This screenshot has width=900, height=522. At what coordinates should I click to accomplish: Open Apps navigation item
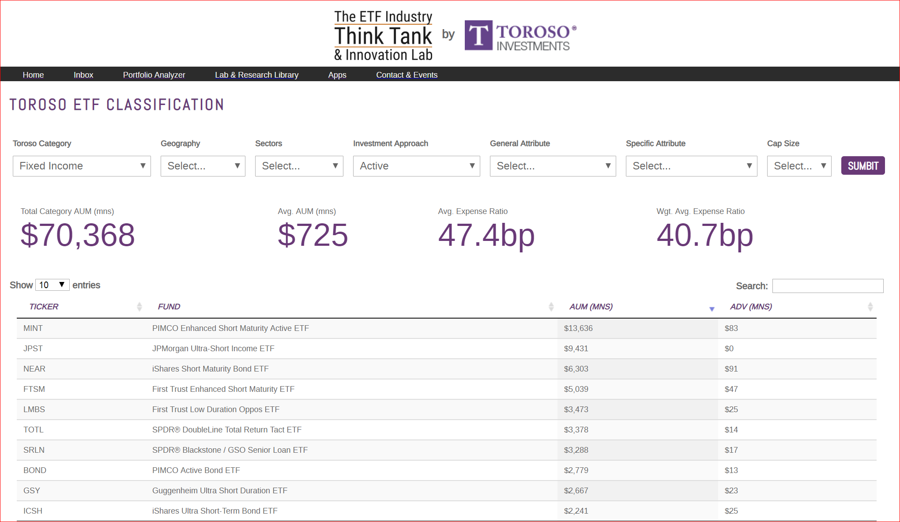tap(337, 75)
